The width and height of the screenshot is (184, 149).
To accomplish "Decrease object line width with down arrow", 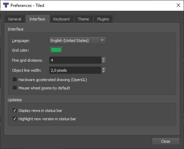I will pos(103,72).
